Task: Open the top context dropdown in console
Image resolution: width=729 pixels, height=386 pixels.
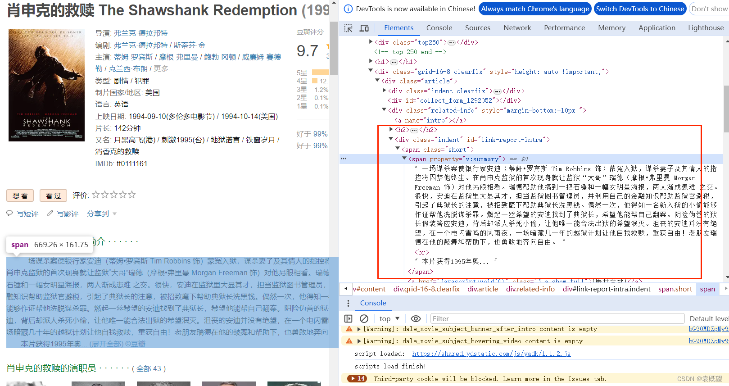Action: 389,318
